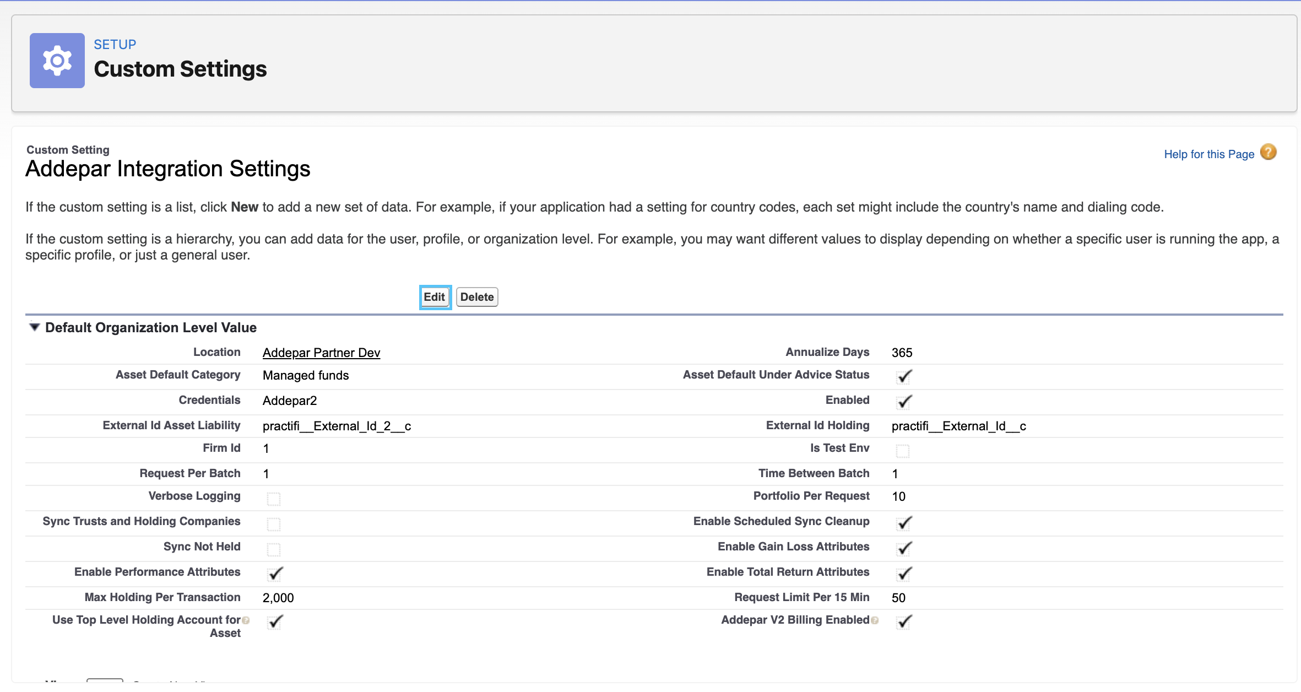Click the Annualize Days label
Screen dimensions: 1301x692
pyautogui.click(x=827, y=352)
